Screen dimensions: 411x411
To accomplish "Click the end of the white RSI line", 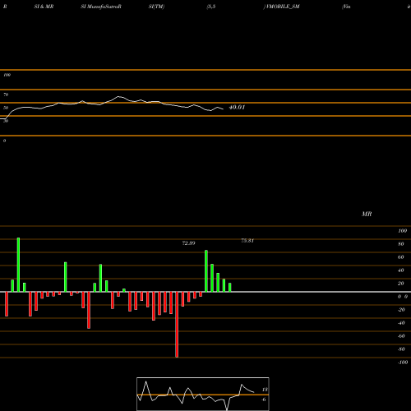I will [x=223, y=109].
